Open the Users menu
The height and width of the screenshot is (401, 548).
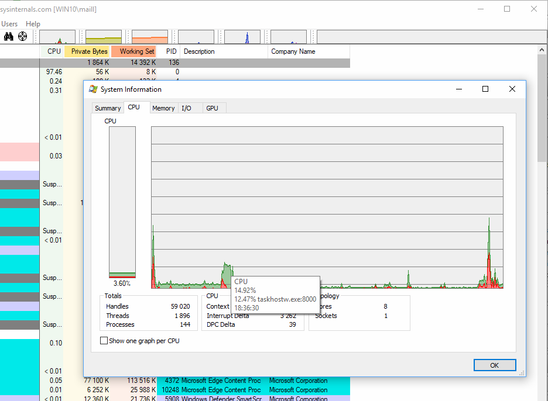coord(9,24)
